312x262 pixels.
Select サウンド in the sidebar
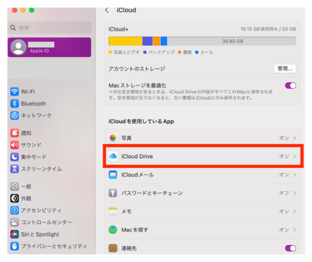49,145
